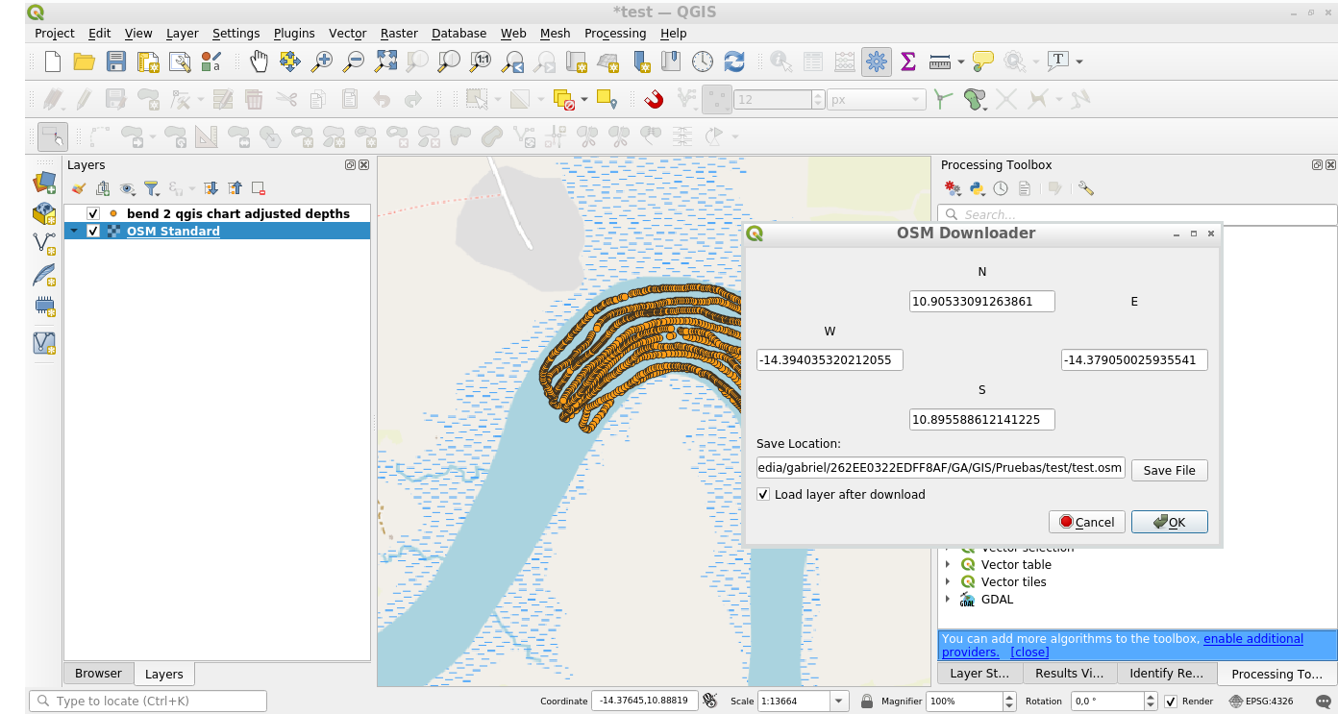Viewport: 1338px width, 714px height.
Task: Select the Measure Line ruler tool
Action: point(940,62)
